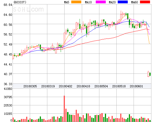This screenshot has height=122, width=167.
Task: Click the 36.33 price axis label
Action: [x=8, y=84]
